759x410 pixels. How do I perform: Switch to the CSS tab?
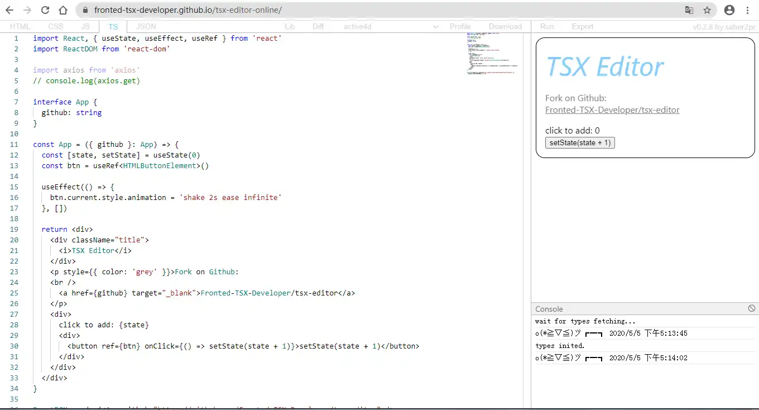55,26
